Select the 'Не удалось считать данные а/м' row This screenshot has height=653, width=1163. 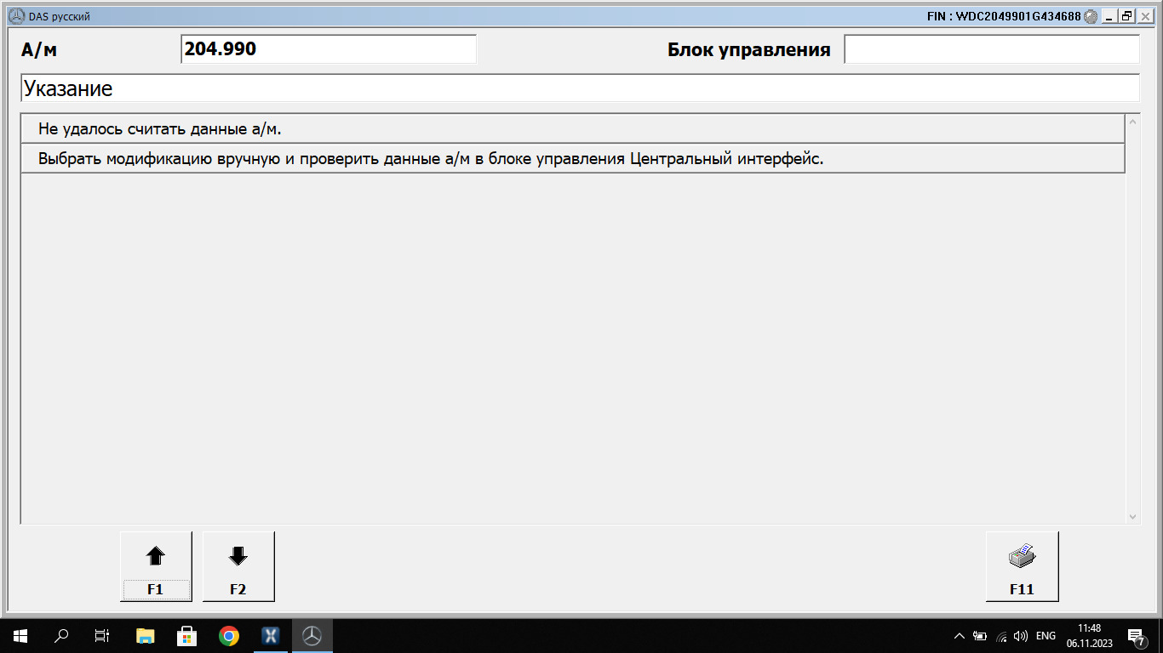[x=572, y=129]
